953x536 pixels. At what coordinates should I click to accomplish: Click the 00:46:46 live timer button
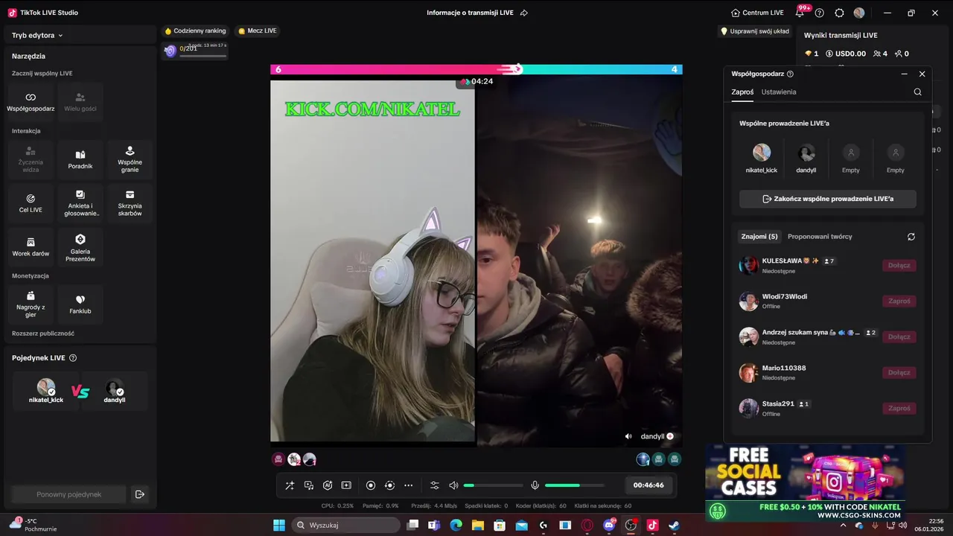[648, 485]
